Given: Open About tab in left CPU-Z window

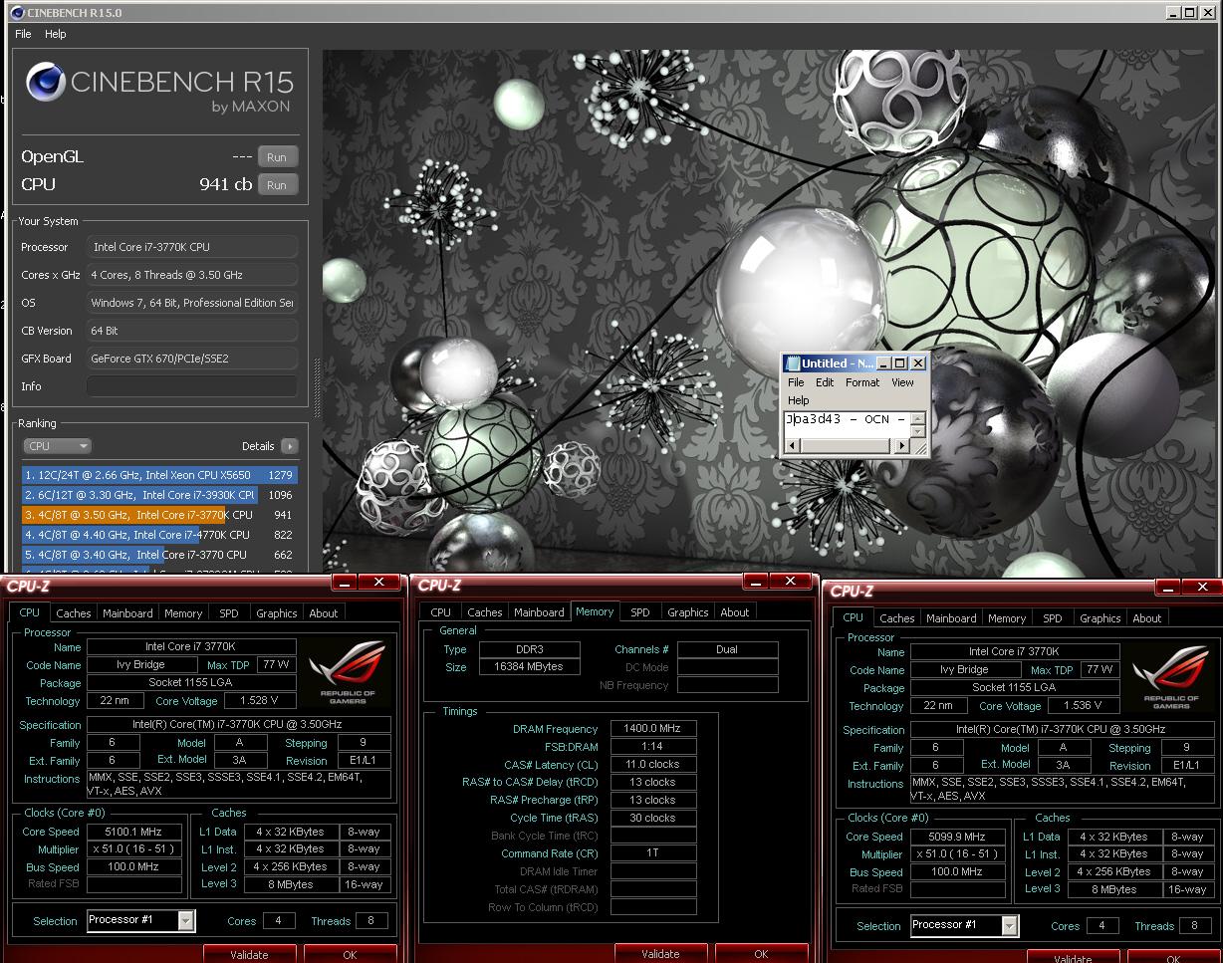Looking at the screenshot, I should (x=323, y=613).
